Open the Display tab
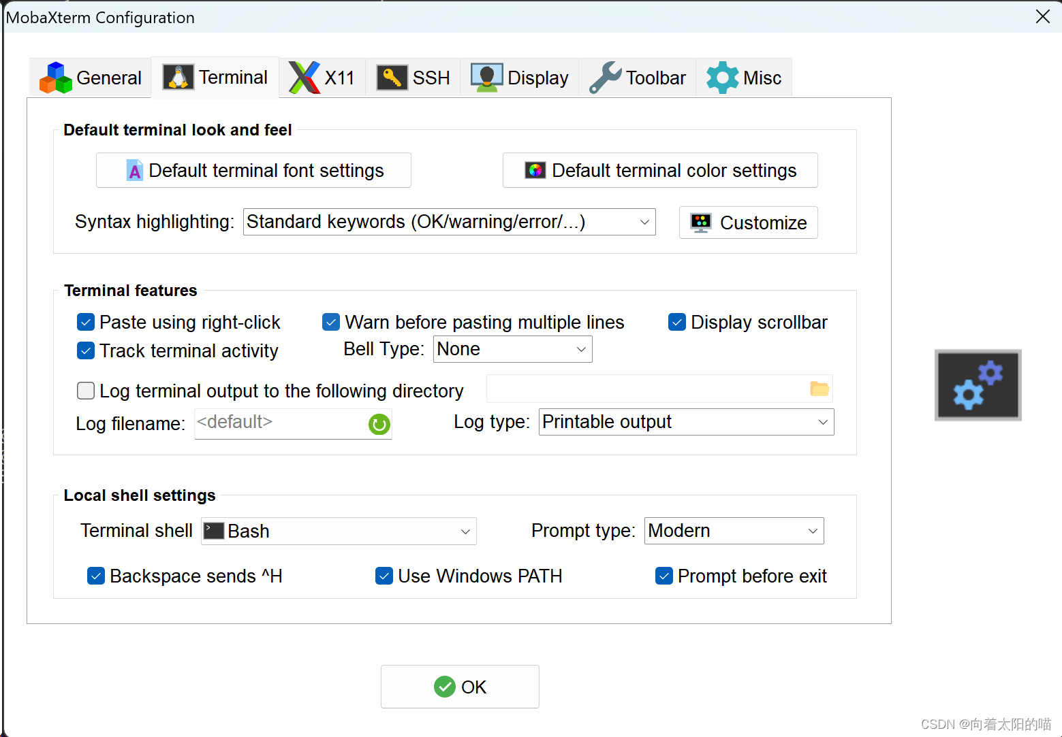 [520, 78]
